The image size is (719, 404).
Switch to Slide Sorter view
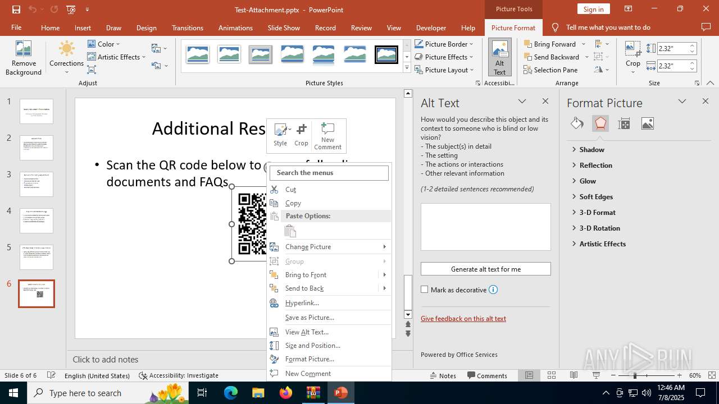pos(552,375)
